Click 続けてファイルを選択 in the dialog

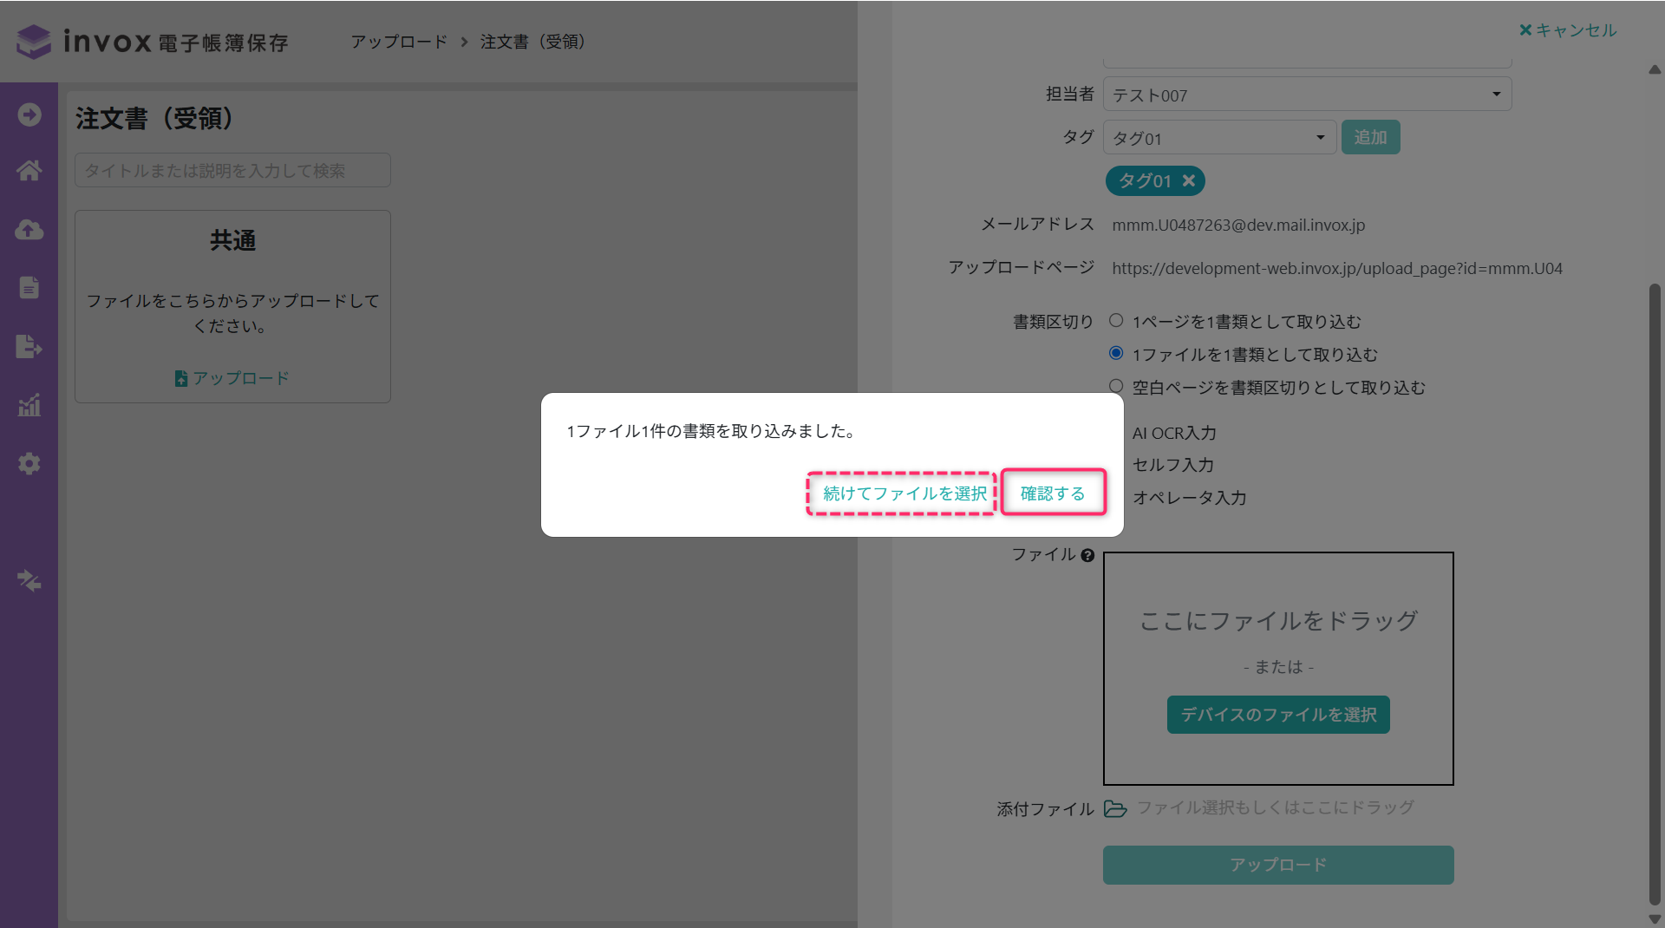pyautogui.click(x=904, y=493)
